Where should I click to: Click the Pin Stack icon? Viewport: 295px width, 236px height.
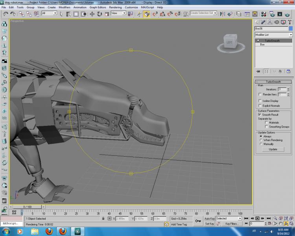pyautogui.click(x=258, y=72)
